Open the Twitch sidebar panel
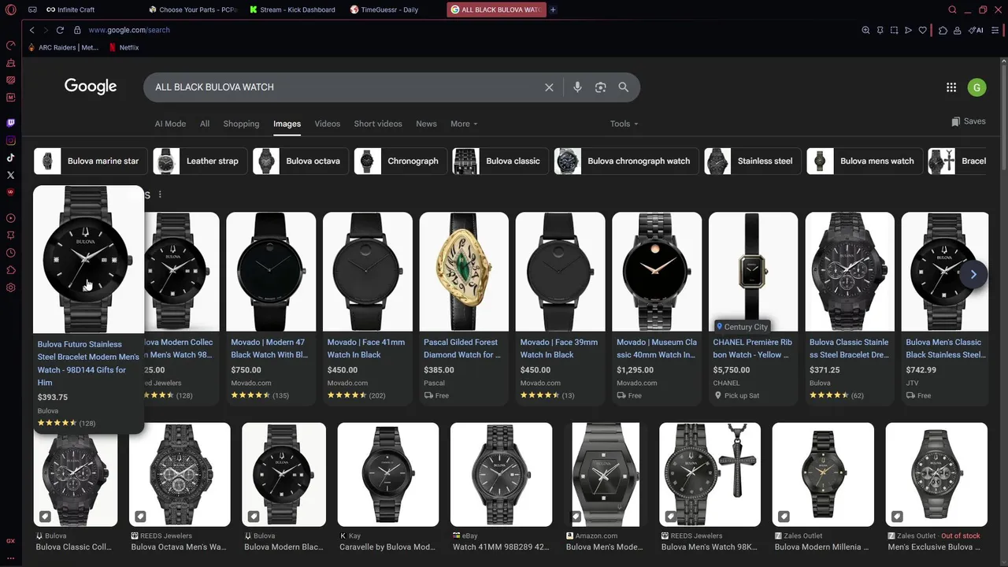Screen dimensions: 1008x567 tap(10, 123)
